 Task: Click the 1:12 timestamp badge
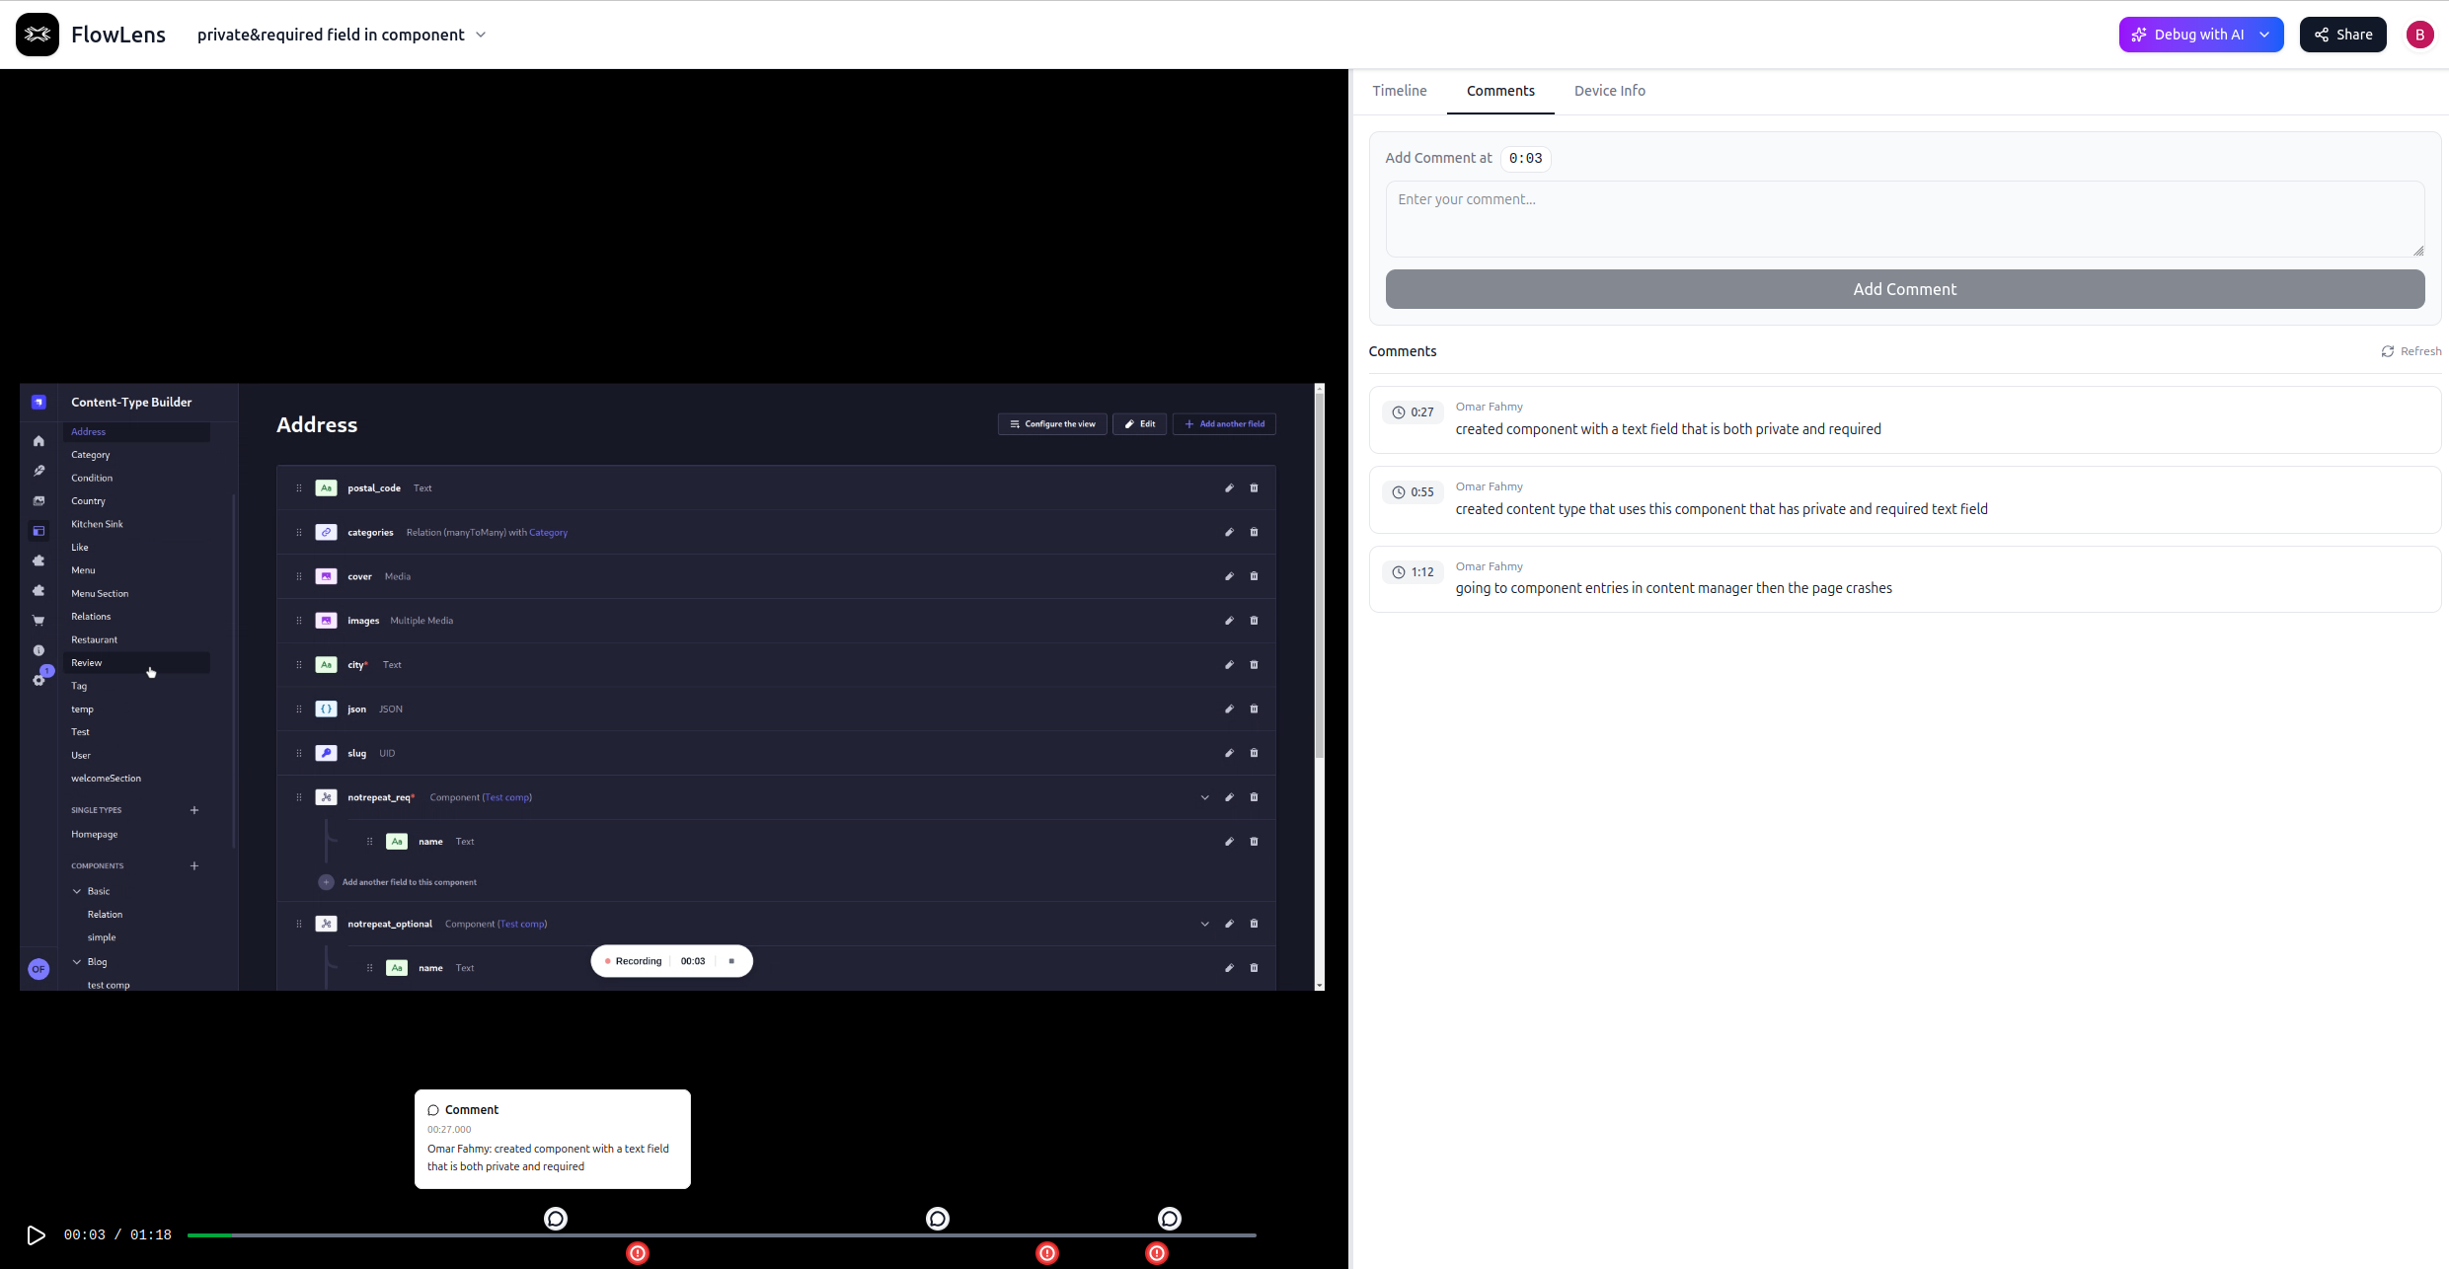1413,572
